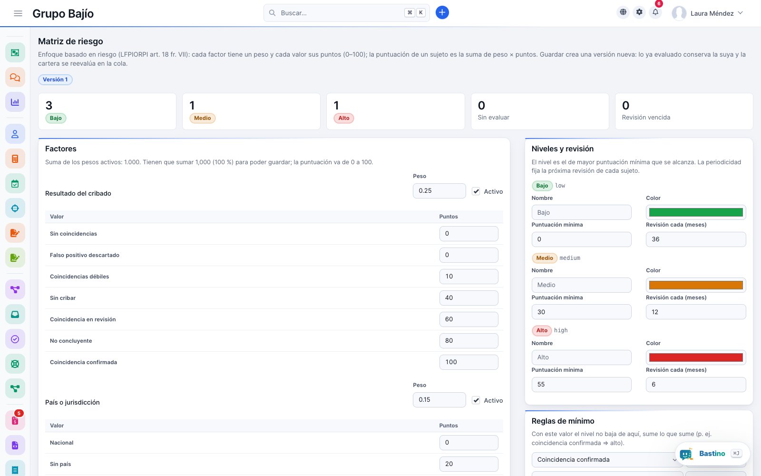
Task: Click the Alto Revisión cada meses field
Action: pyautogui.click(x=696, y=385)
